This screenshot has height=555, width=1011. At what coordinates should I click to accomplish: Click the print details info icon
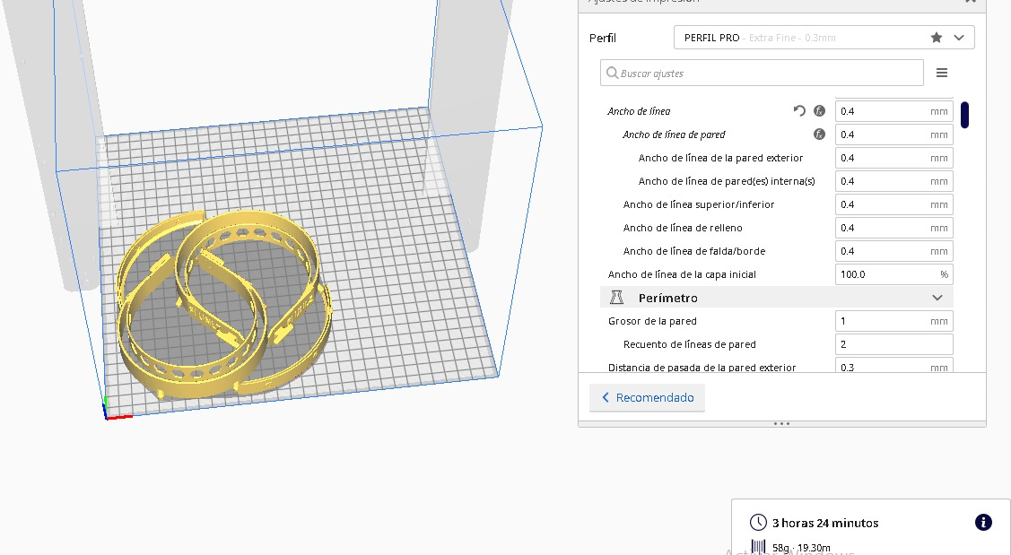pos(982,523)
